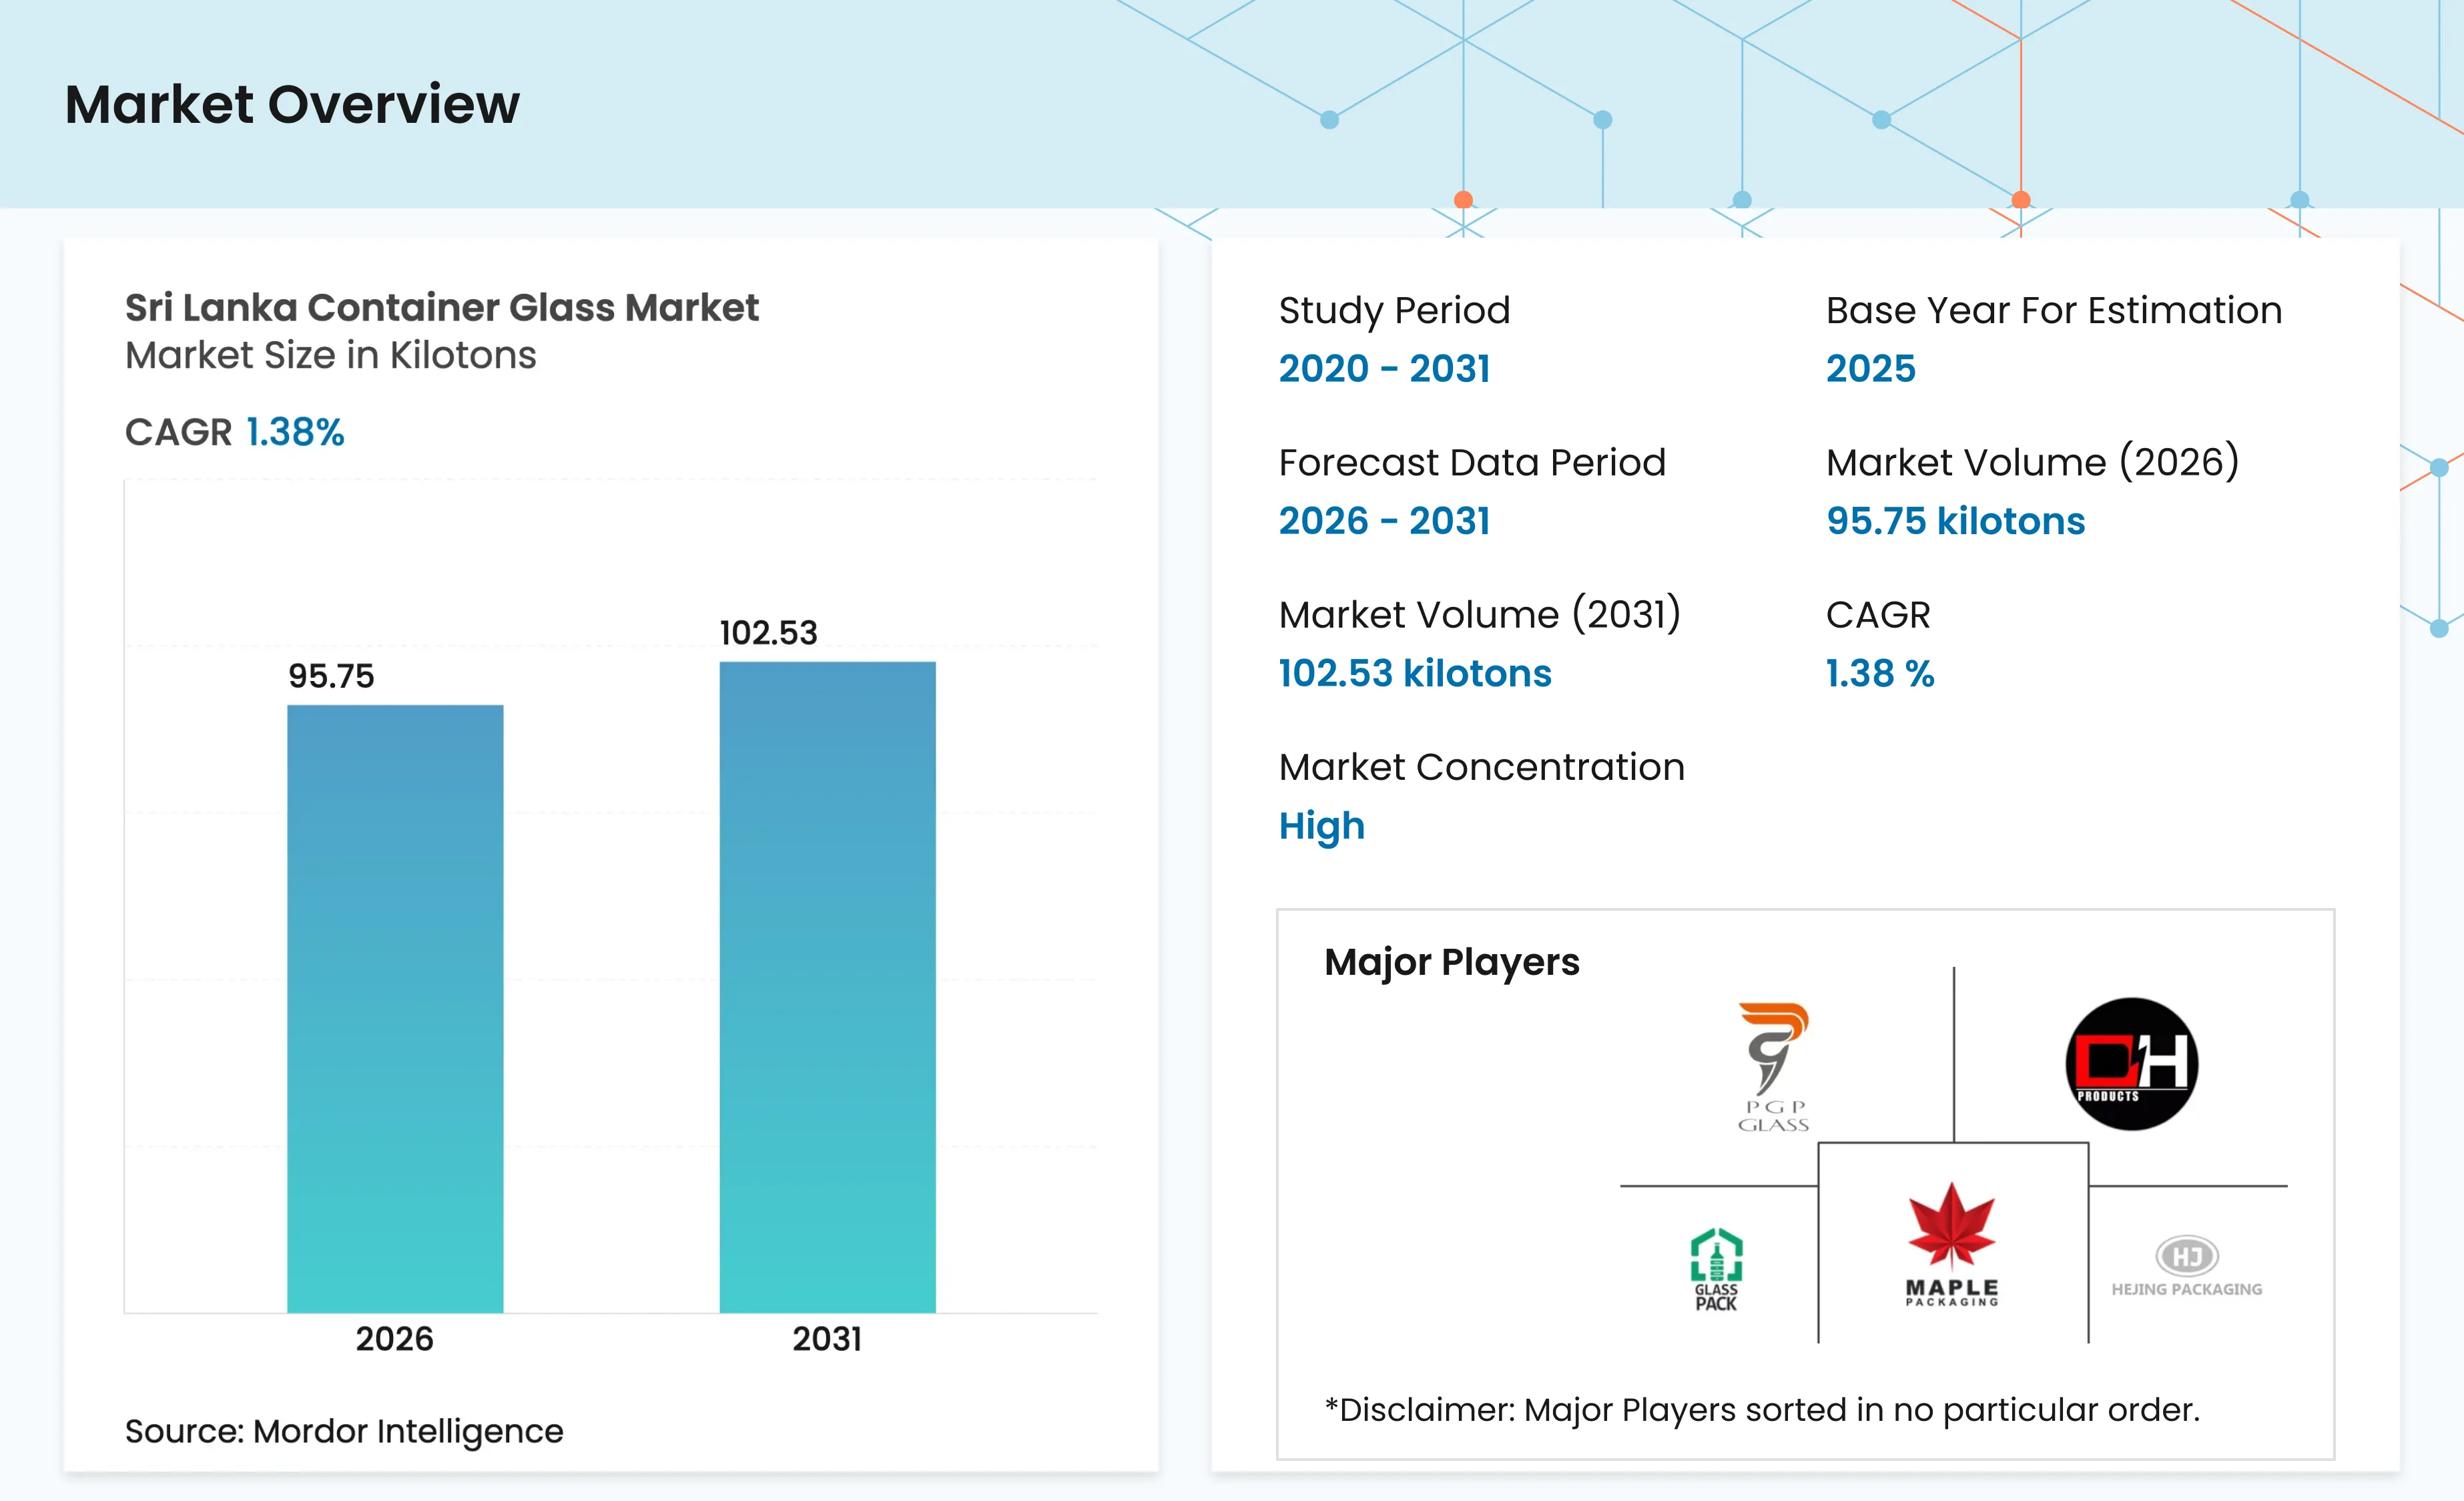The width and height of the screenshot is (2464, 1501).
Task: Click the Maple Packaging leaf logo
Action: pyautogui.click(x=1951, y=1244)
